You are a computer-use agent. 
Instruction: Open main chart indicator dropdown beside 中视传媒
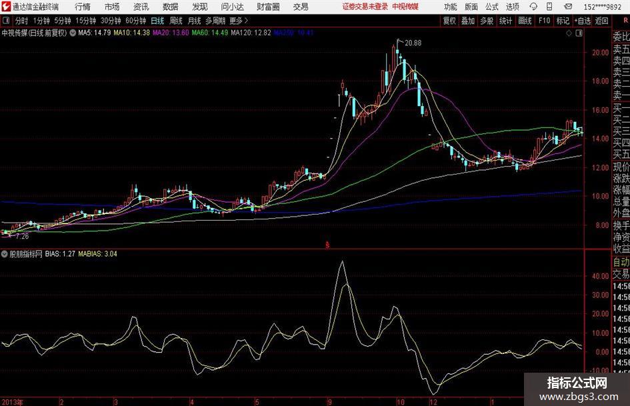tap(73, 33)
